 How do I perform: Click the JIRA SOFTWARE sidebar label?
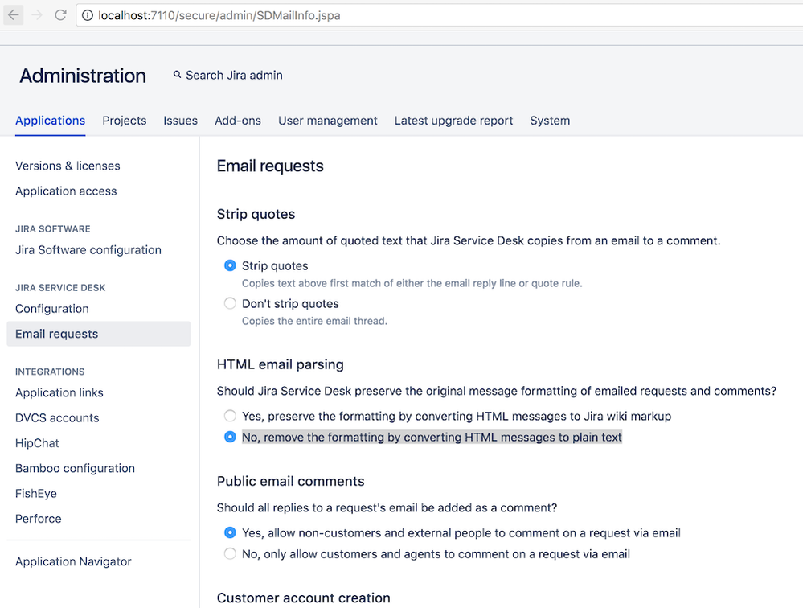pos(53,229)
